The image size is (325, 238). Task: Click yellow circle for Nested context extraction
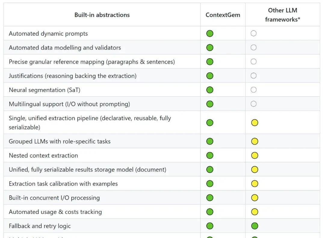pos(255,155)
